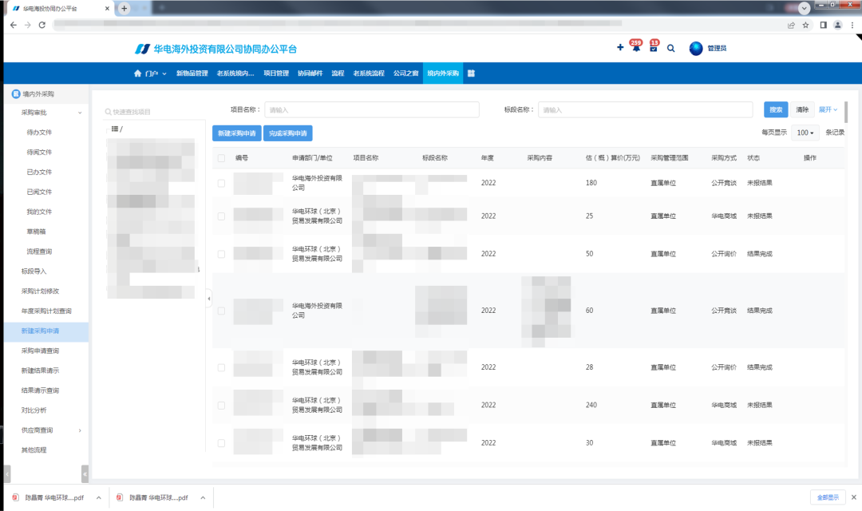
Task: Click the browser bookmark star icon
Action: click(x=806, y=25)
